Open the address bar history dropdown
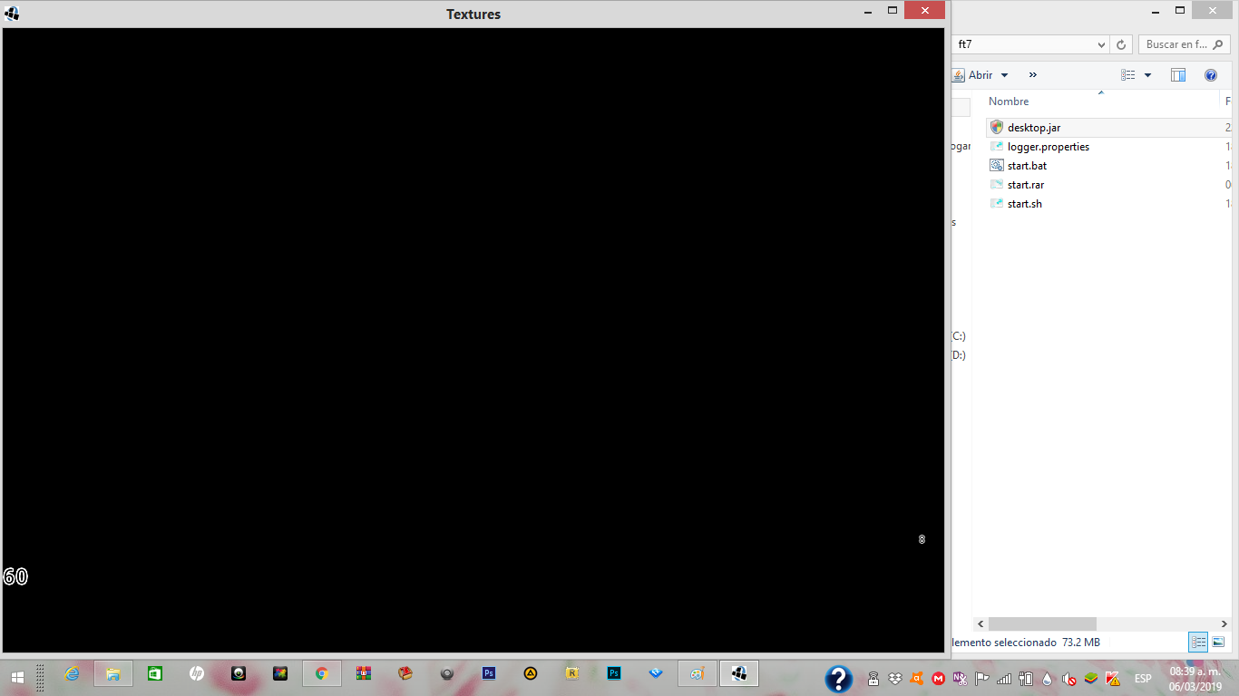The image size is (1239, 696). [1101, 44]
